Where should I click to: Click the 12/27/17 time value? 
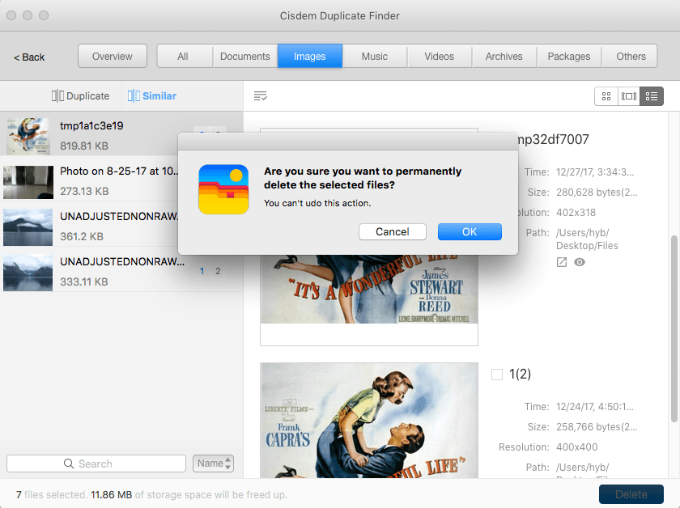(595, 172)
